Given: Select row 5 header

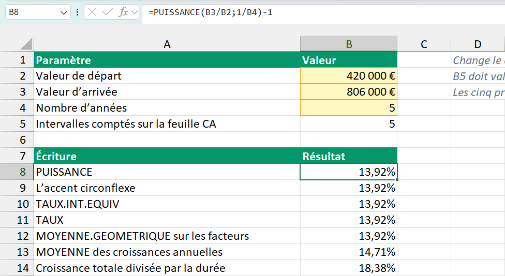Looking at the screenshot, I should [17, 124].
